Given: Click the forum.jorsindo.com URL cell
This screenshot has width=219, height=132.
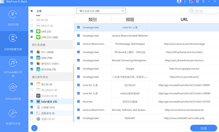Looking at the screenshot, I should click(184, 77).
